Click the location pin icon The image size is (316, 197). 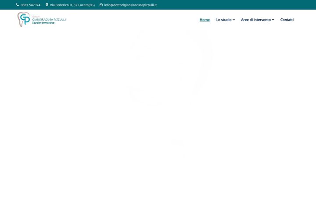[x=47, y=5]
